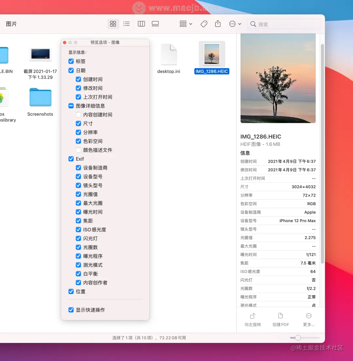This screenshot has width=353, height=361.
Task: Enable the 颜色描述文件 checkbox
Action: point(78,150)
